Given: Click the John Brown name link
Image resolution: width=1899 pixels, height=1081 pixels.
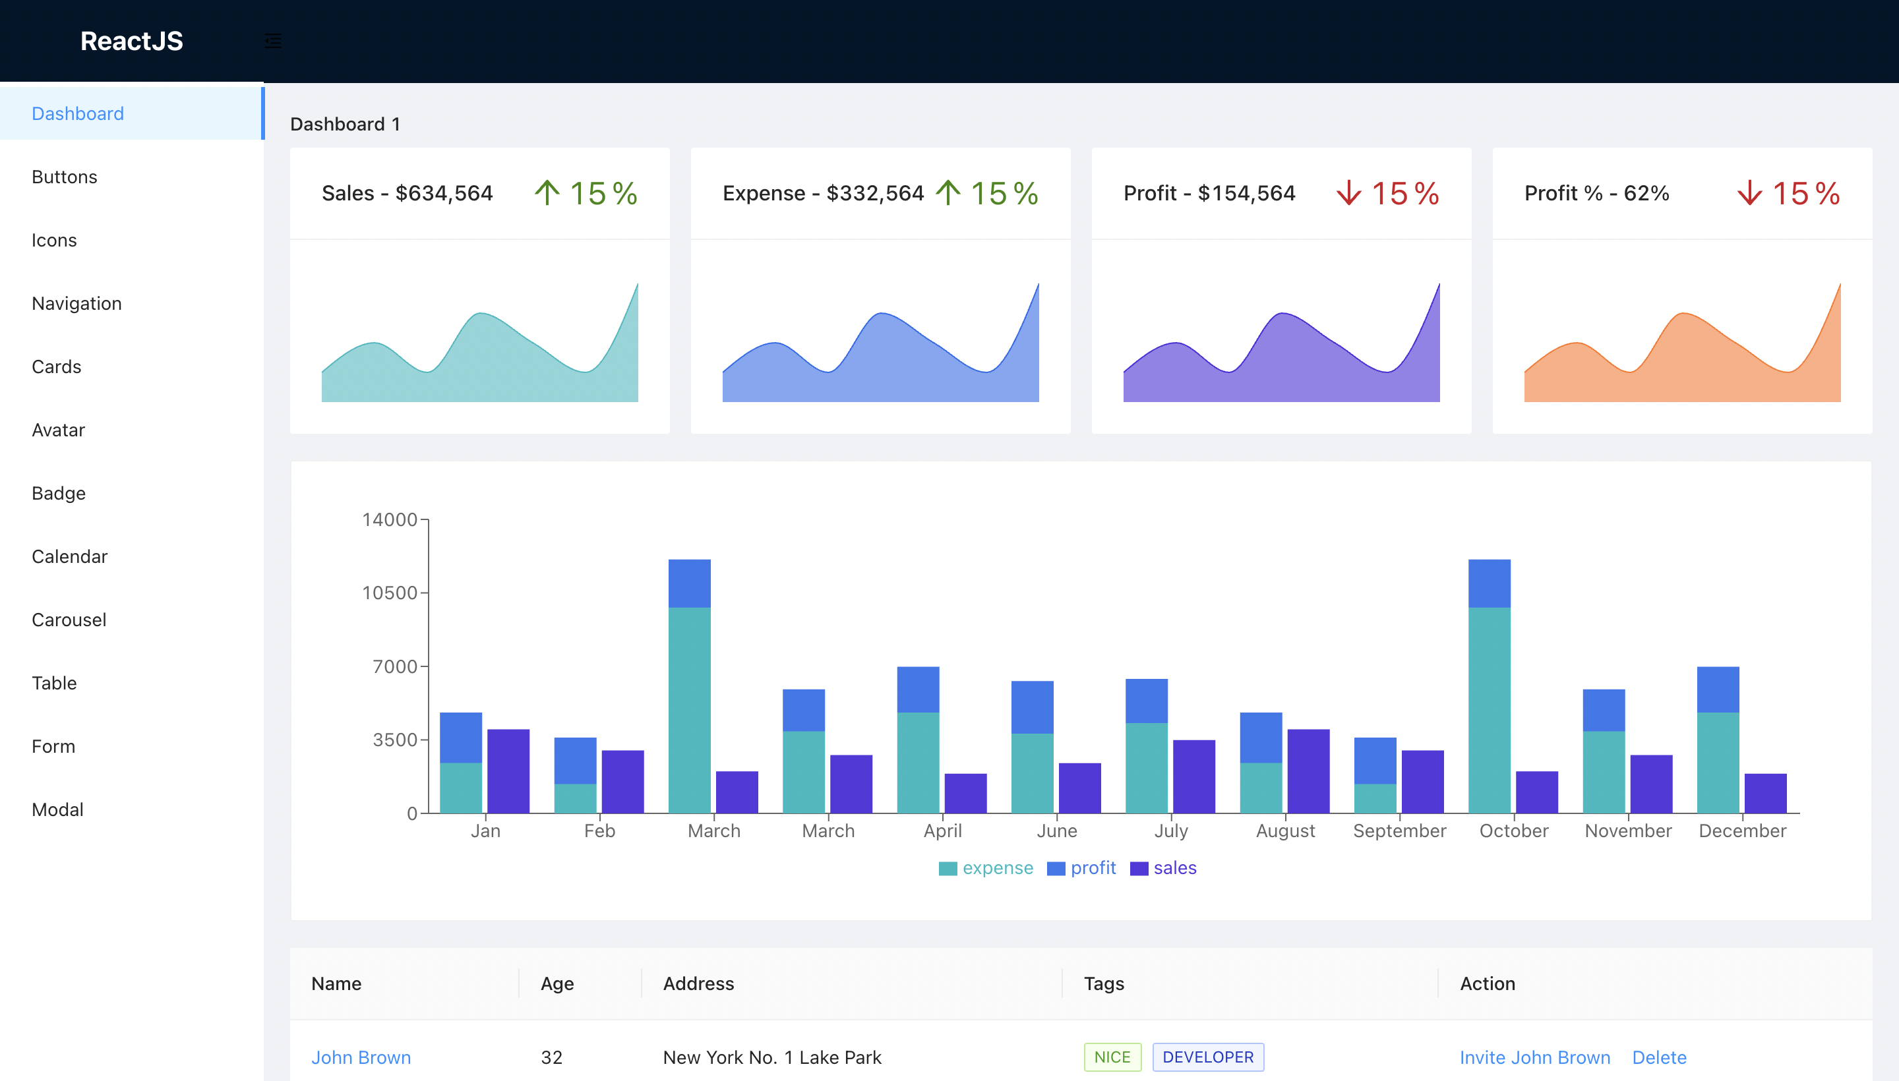Looking at the screenshot, I should [360, 1057].
